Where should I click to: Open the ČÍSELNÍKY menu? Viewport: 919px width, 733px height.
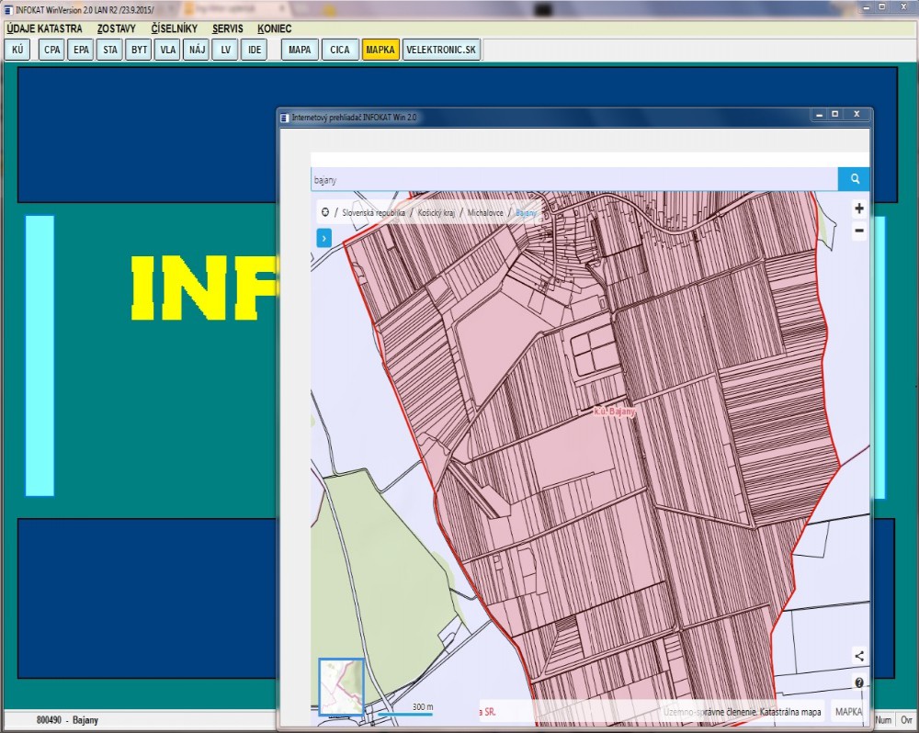[x=174, y=28]
